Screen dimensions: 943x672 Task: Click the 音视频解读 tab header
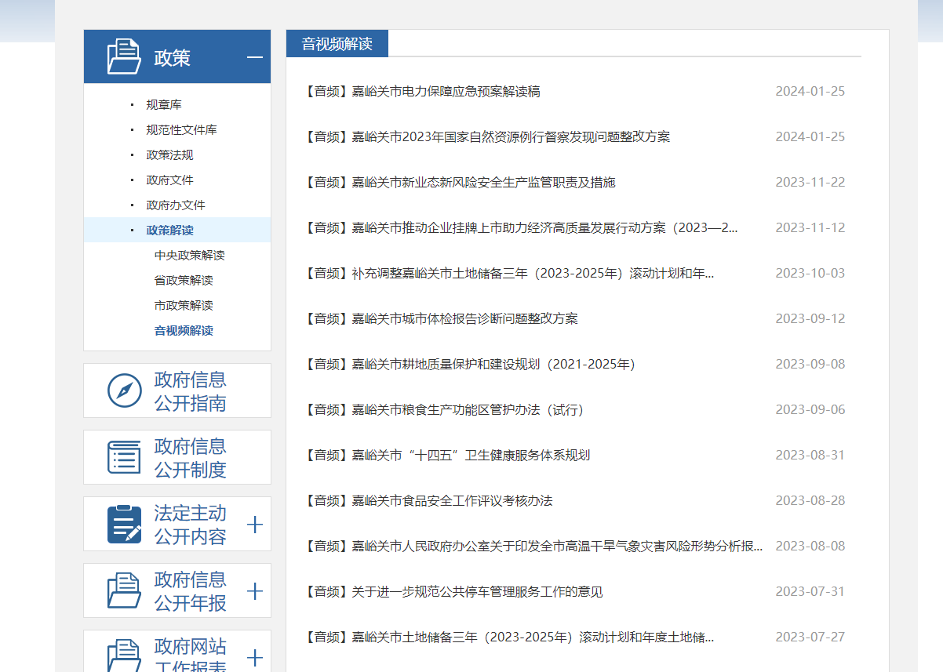(337, 44)
